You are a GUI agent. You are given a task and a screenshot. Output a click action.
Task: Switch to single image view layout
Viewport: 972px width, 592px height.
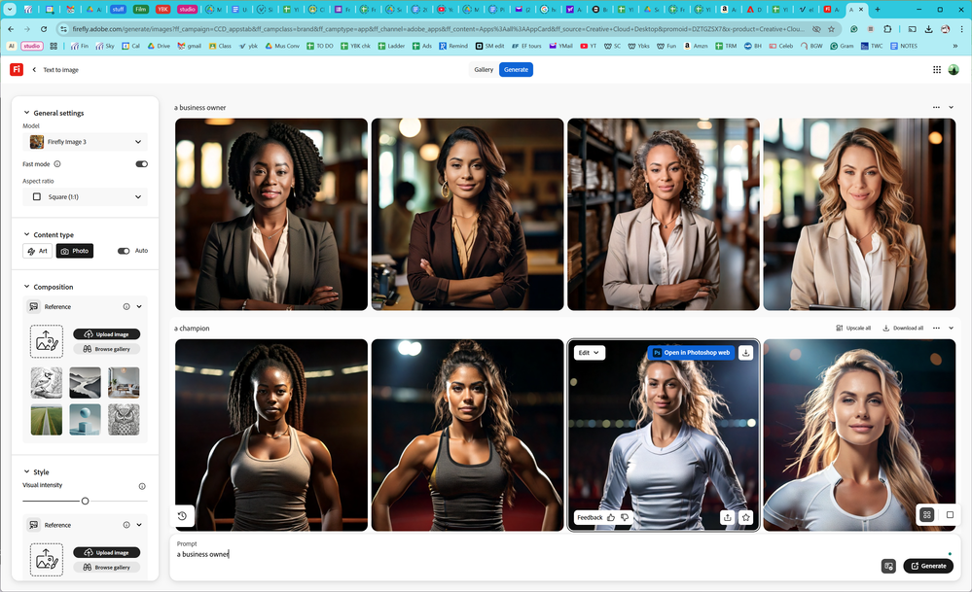(950, 514)
